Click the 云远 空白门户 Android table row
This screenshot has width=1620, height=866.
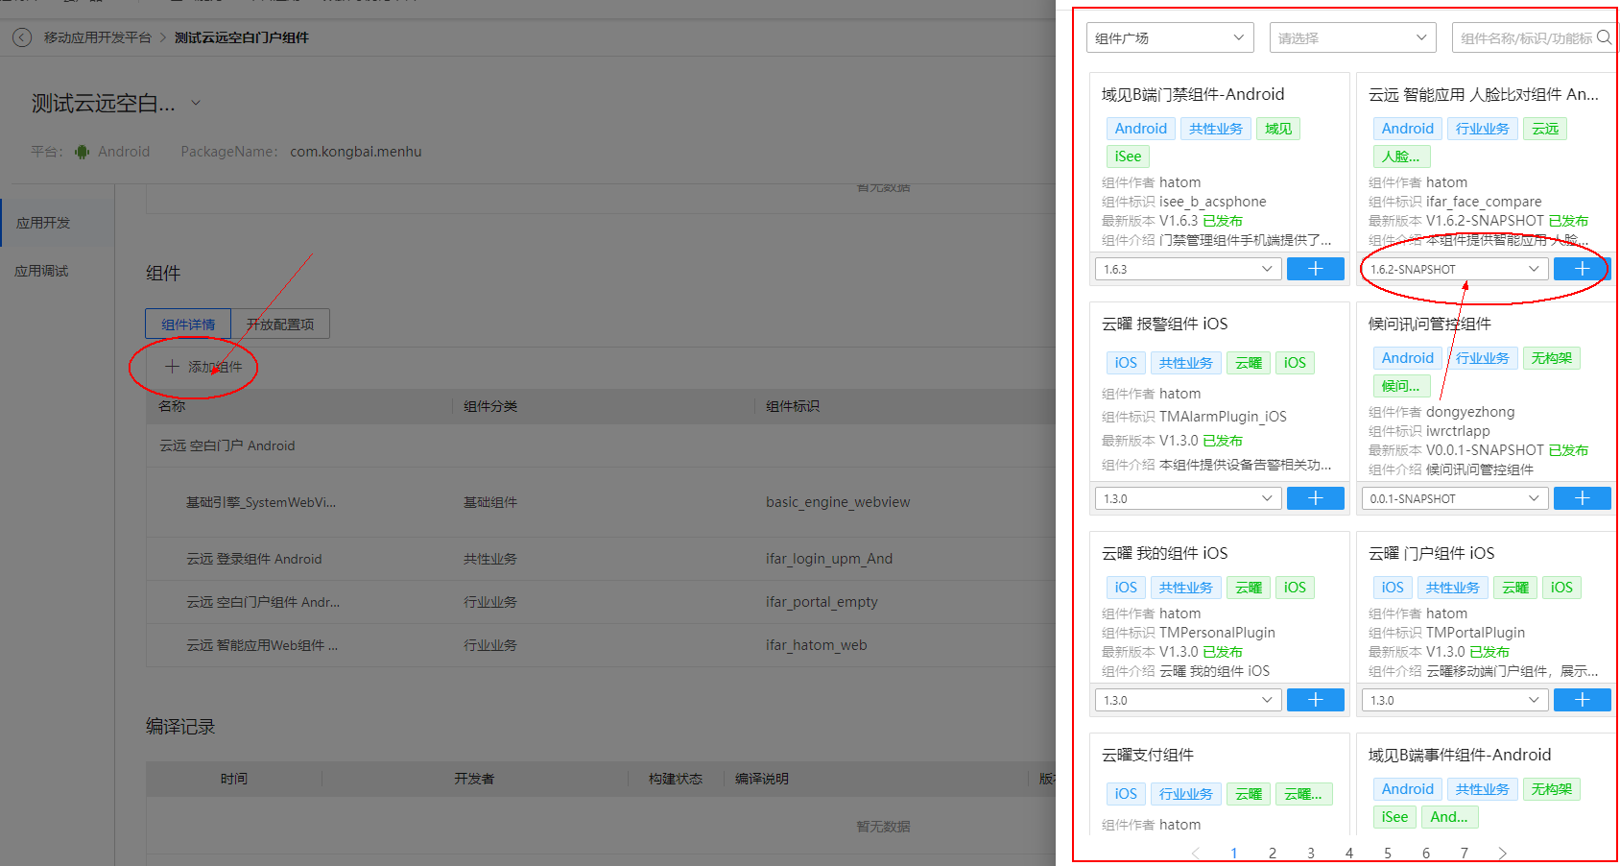coord(601,445)
